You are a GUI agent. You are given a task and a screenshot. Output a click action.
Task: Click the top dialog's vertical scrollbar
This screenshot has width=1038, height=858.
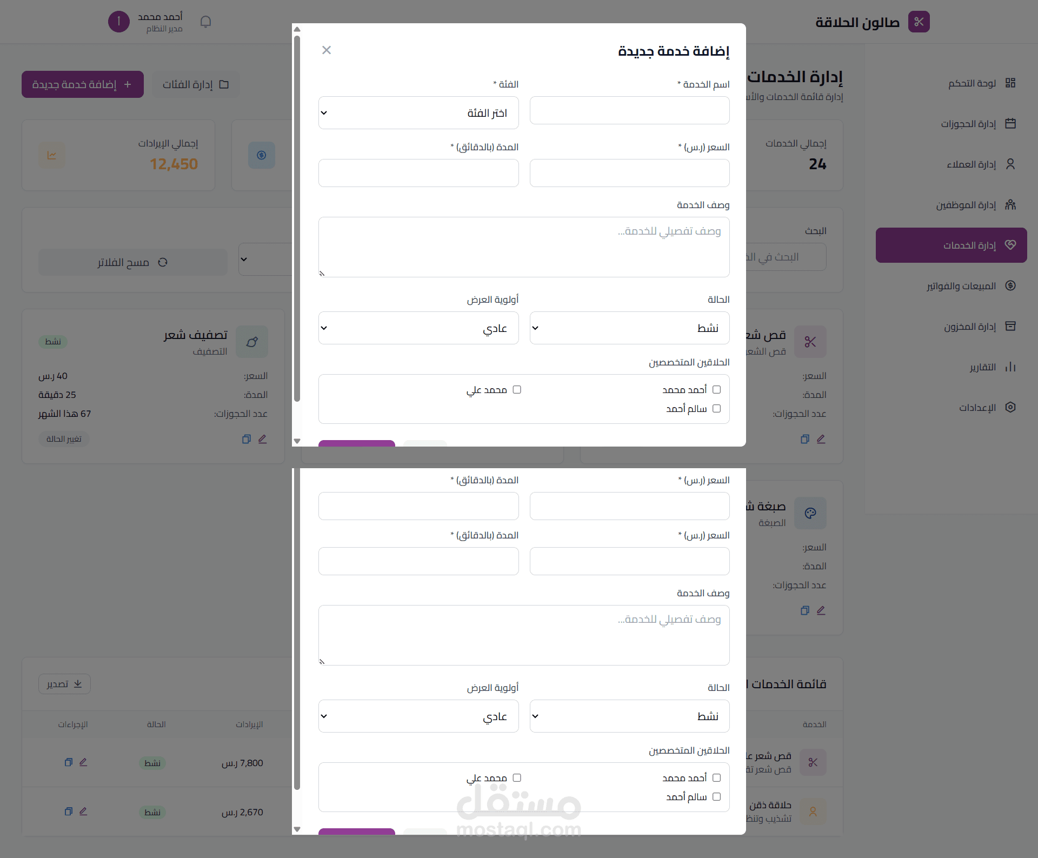pos(297,219)
